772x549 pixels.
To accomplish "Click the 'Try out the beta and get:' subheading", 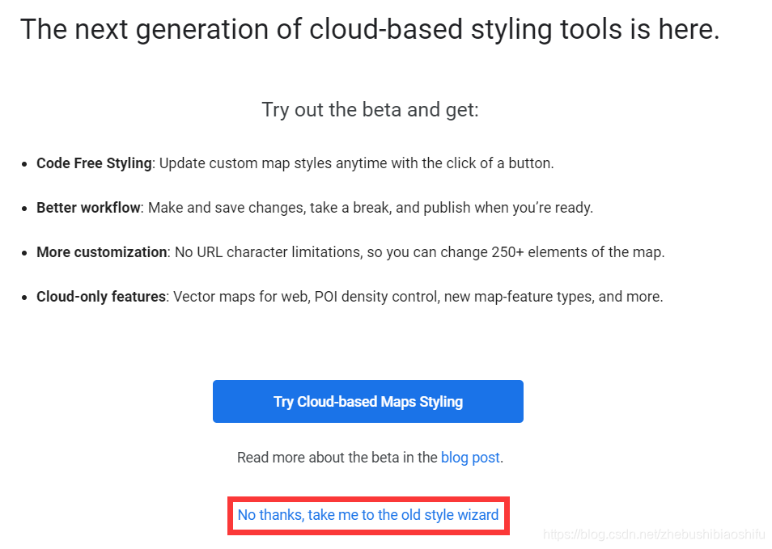I will click(x=370, y=110).
